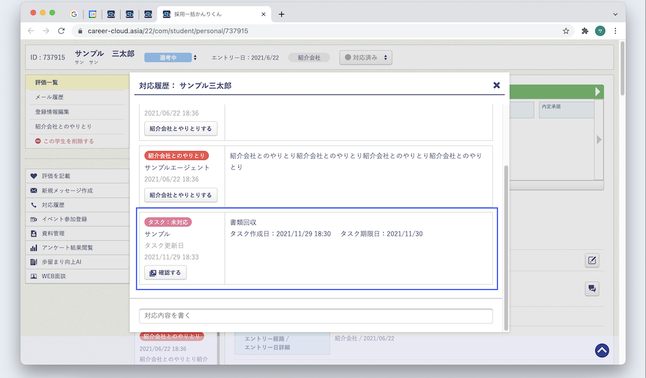
Task: Select メール履歴 in the sidebar menu
Action: 49,97
